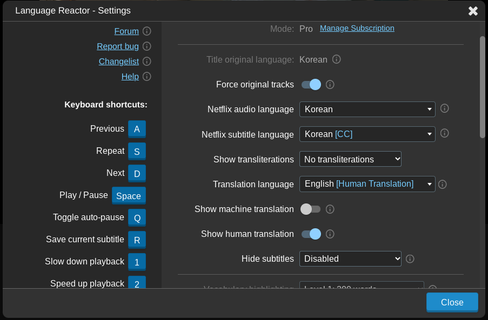Image resolution: width=488 pixels, height=320 pixels.
Task: Click info icon for Title original language
Action: coord(337,59)
